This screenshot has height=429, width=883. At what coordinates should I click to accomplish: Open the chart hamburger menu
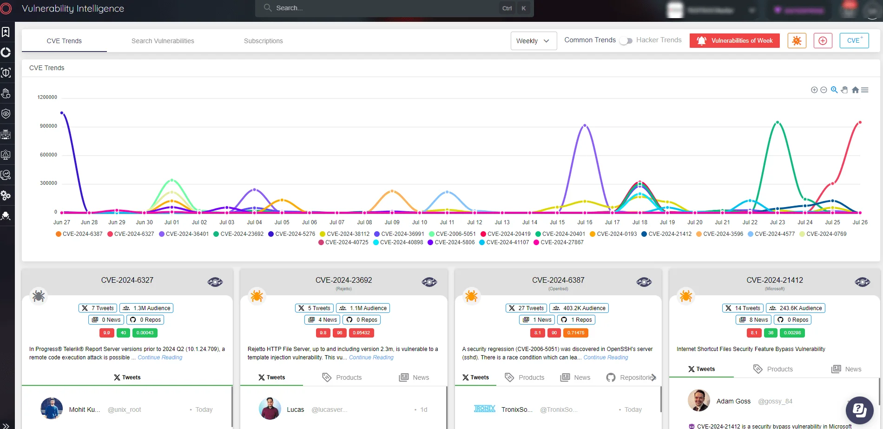pyautogui.click(x=865, y=90)
